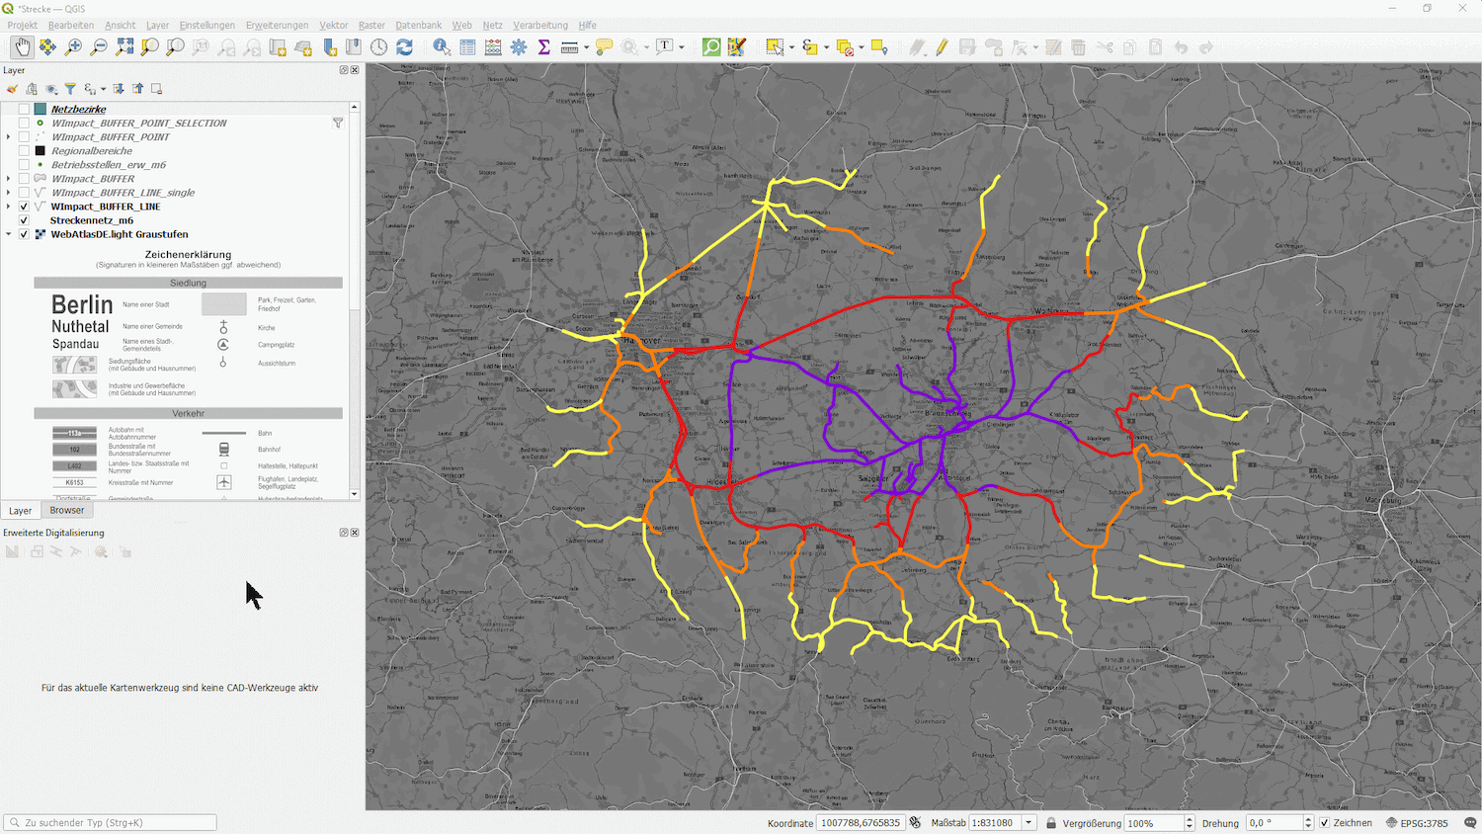Click Zoom to Selection icon
This screenshot has height=834, width=1482.
(150, 46)
